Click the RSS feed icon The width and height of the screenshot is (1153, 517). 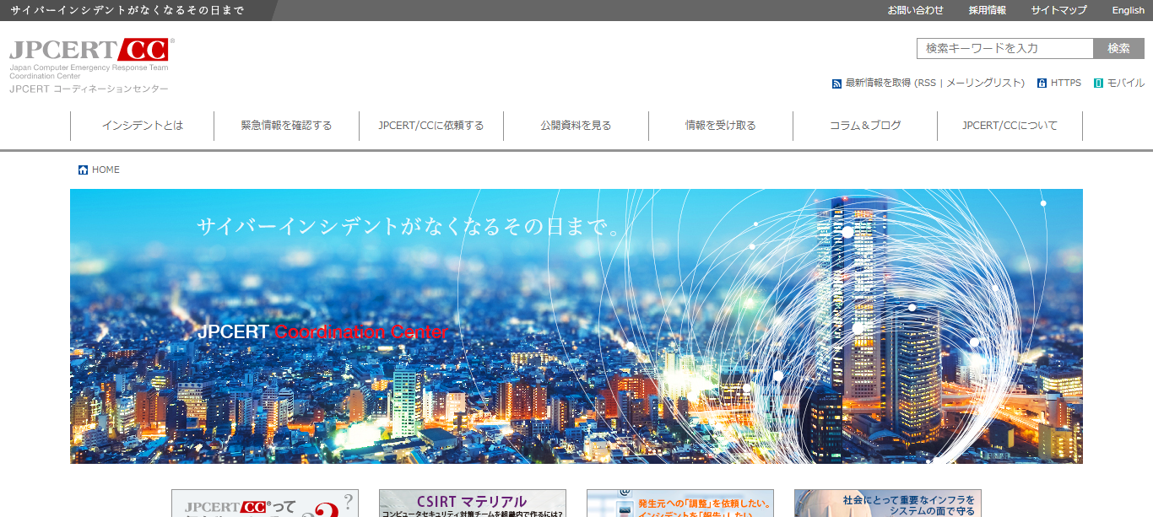(x=836, y=83)
